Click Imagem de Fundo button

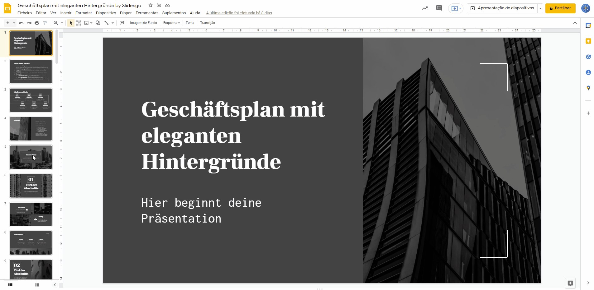pos(143,23)
